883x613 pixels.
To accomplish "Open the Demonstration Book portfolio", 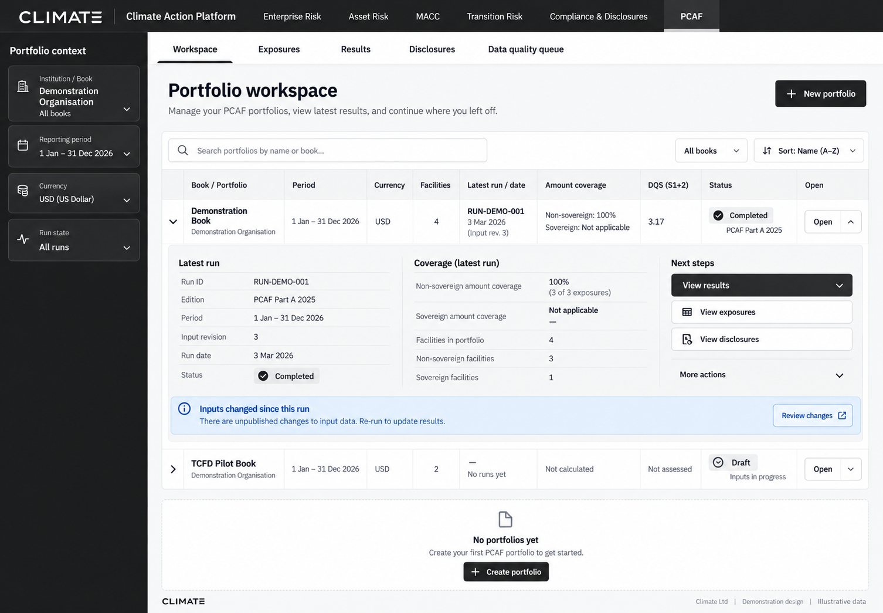I will 823,222.
